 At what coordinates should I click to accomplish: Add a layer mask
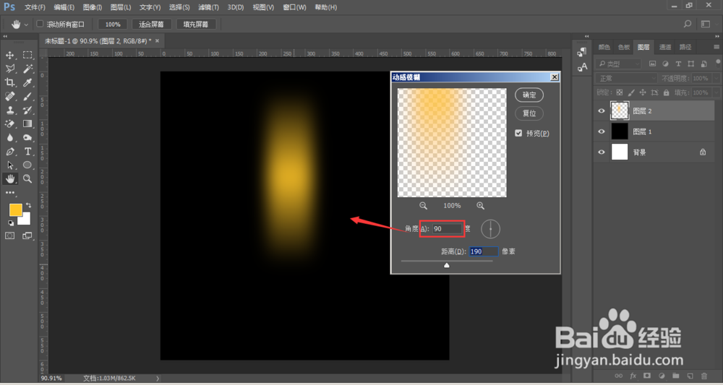coord(647,376)
